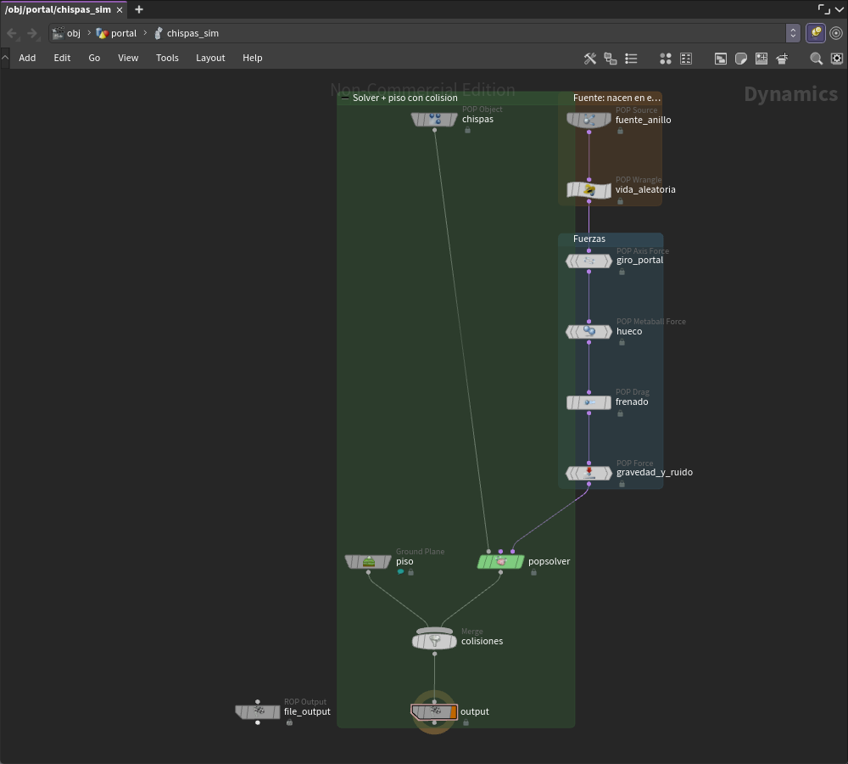This screenshot has height=764, width=848.
Task: Select the vida_aleatoria POP Wrangle node
Action: click(x=589, y=190)
